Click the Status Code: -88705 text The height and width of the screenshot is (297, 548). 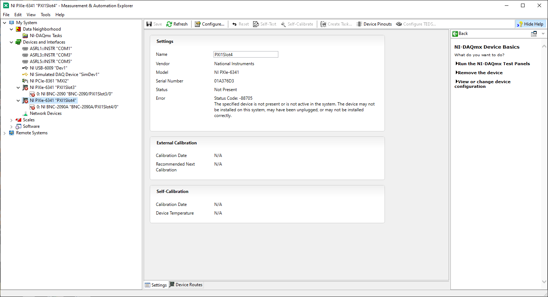pyautogui.click(x=233, y=98)
